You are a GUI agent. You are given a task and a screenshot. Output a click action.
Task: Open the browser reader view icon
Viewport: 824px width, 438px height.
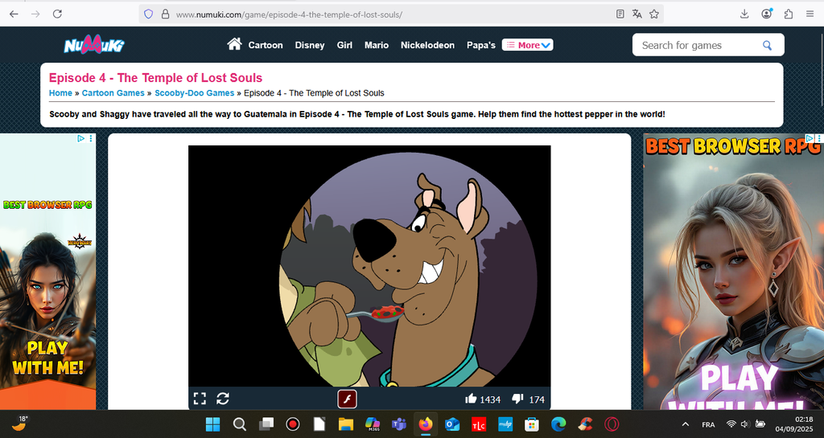pyautogui.click(x=620, y=14)
